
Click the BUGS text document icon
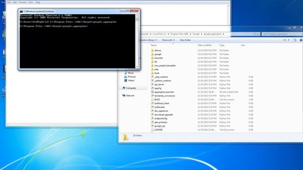pyautogui.click(x=152, y=100)
